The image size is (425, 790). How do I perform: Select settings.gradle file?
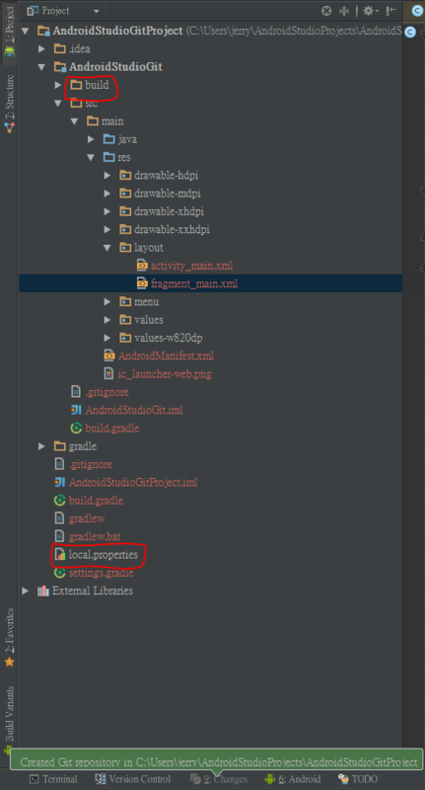[x=102, y=573]
